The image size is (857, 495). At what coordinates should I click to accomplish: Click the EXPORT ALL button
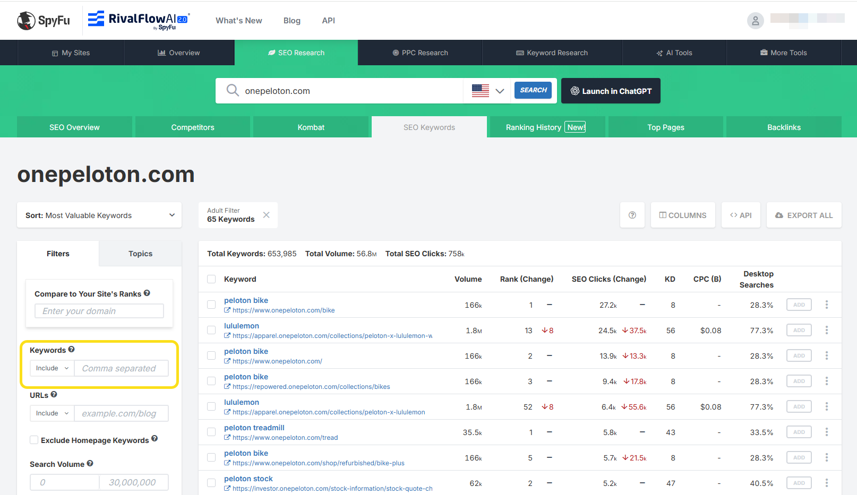[803, 215]
